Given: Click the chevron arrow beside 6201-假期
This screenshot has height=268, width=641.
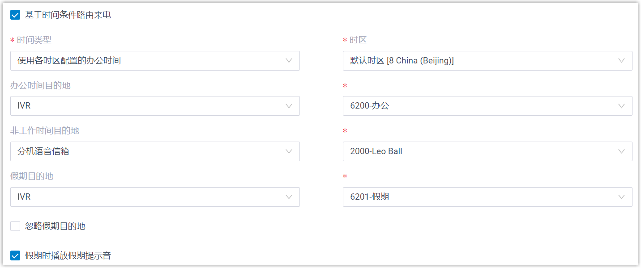Looking at the screenshot, I should point(621,197).
